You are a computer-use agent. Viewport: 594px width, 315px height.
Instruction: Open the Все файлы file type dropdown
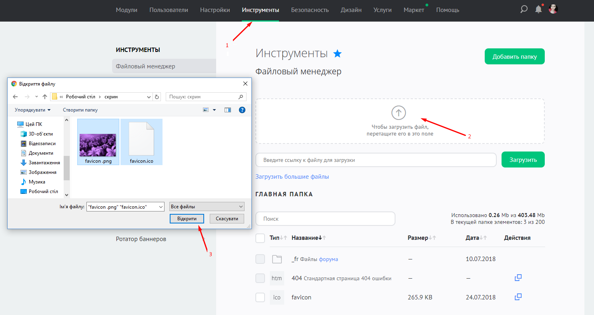point(207,207)
